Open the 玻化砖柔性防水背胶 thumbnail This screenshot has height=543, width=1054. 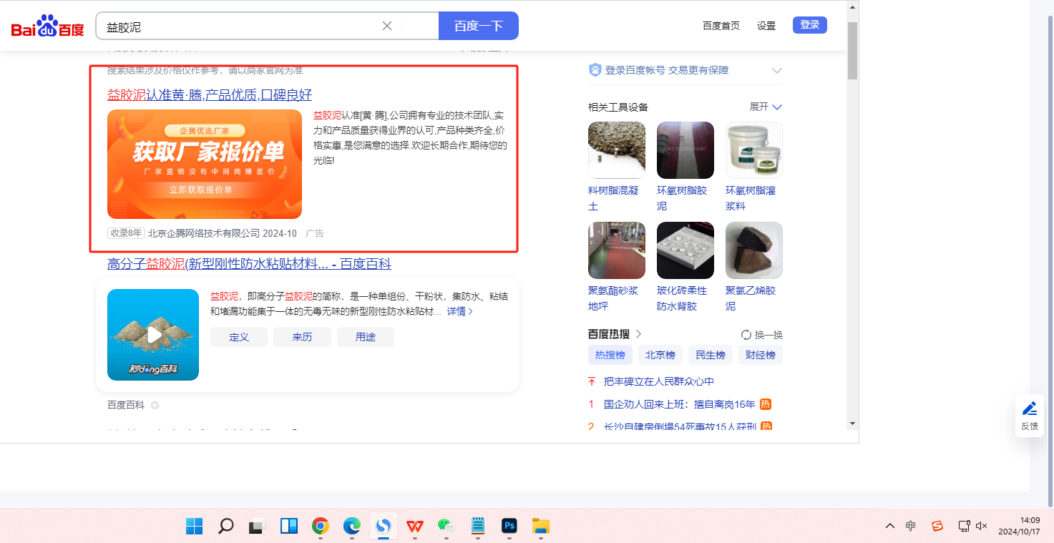(x=685, y=250)
